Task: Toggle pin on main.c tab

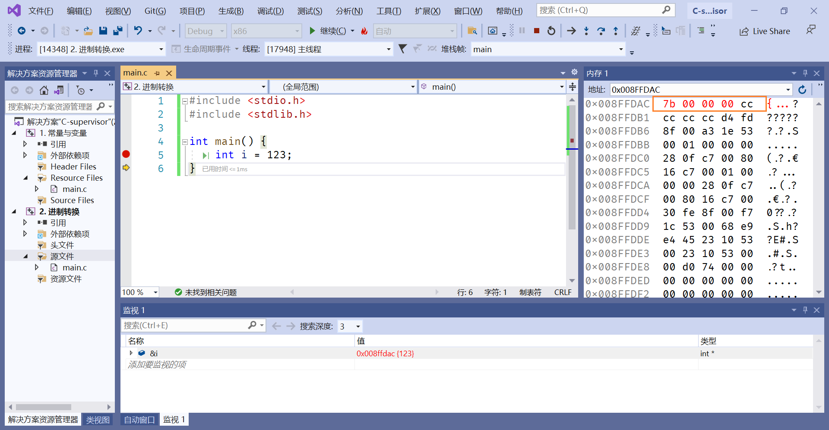Action: pos(157,73)
